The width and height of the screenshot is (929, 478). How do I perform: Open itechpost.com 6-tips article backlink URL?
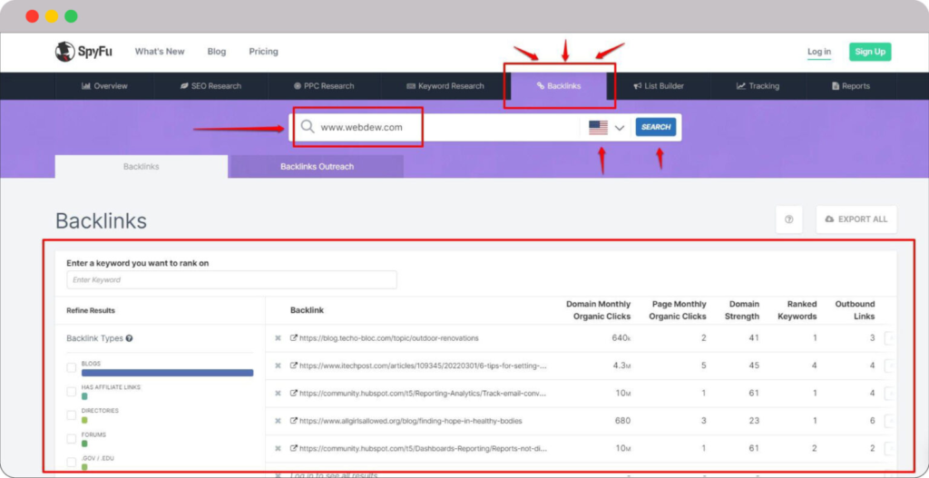[x=423, y=366]
